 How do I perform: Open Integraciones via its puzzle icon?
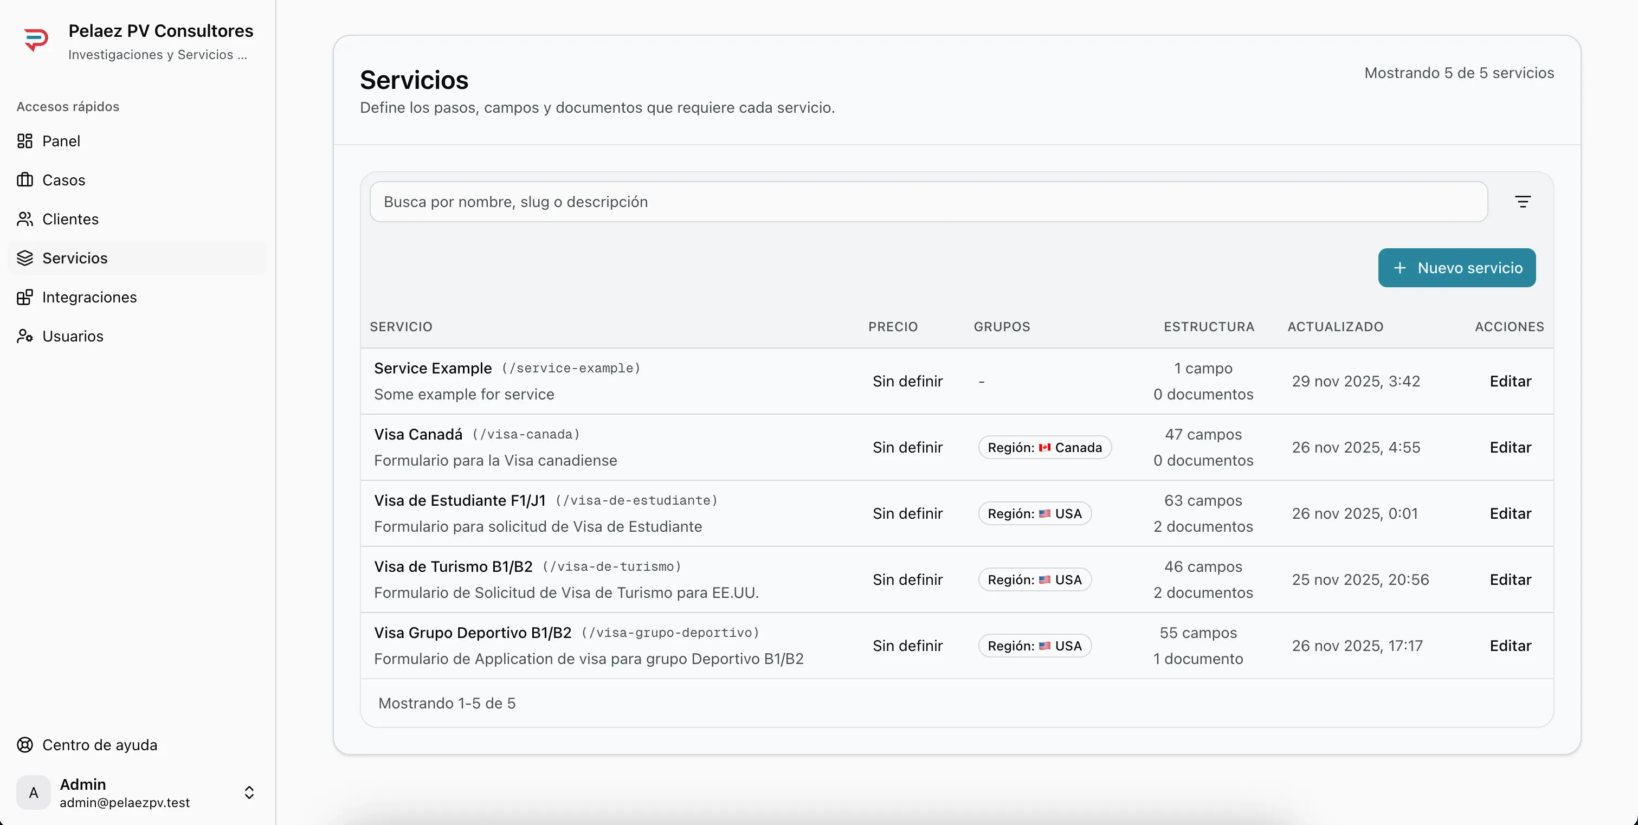(x=25, y=297)
